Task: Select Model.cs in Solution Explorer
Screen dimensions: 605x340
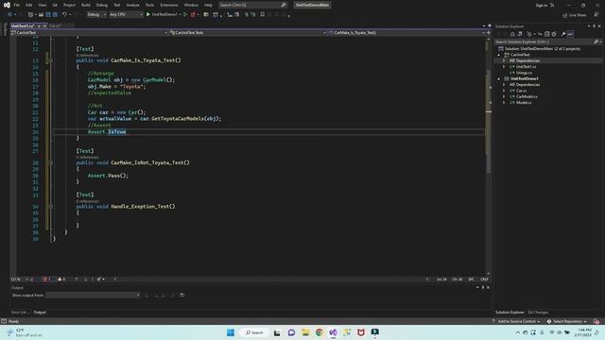Action: (524, 103)
